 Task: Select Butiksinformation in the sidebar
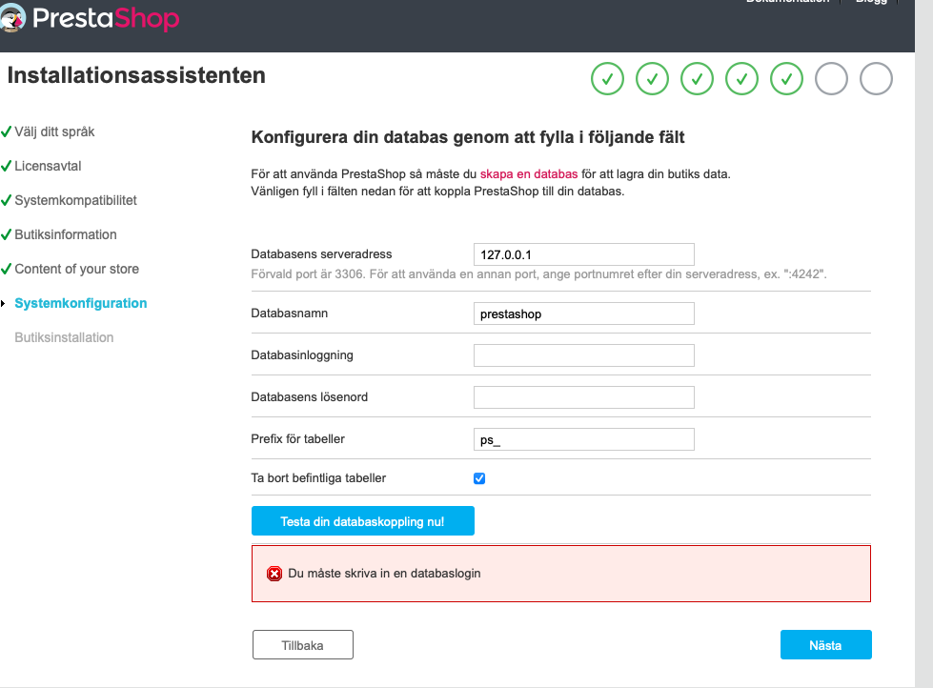point(66,234)
